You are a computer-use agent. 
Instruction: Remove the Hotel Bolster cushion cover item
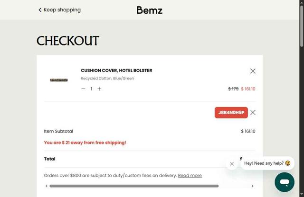click(253, 71)
